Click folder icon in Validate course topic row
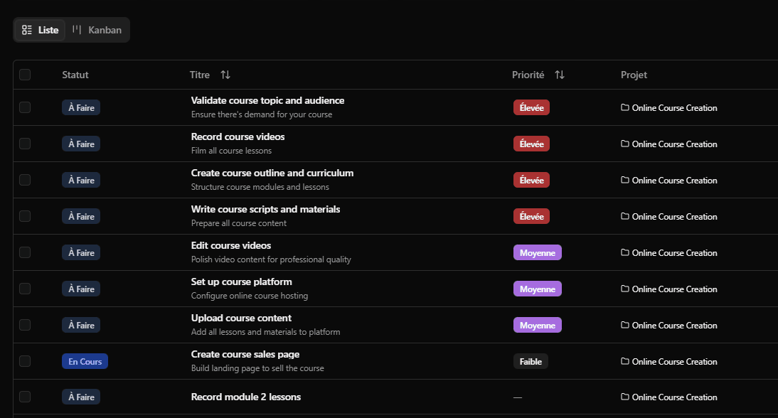This screenshot has height=418, width=778. [625, 108]
